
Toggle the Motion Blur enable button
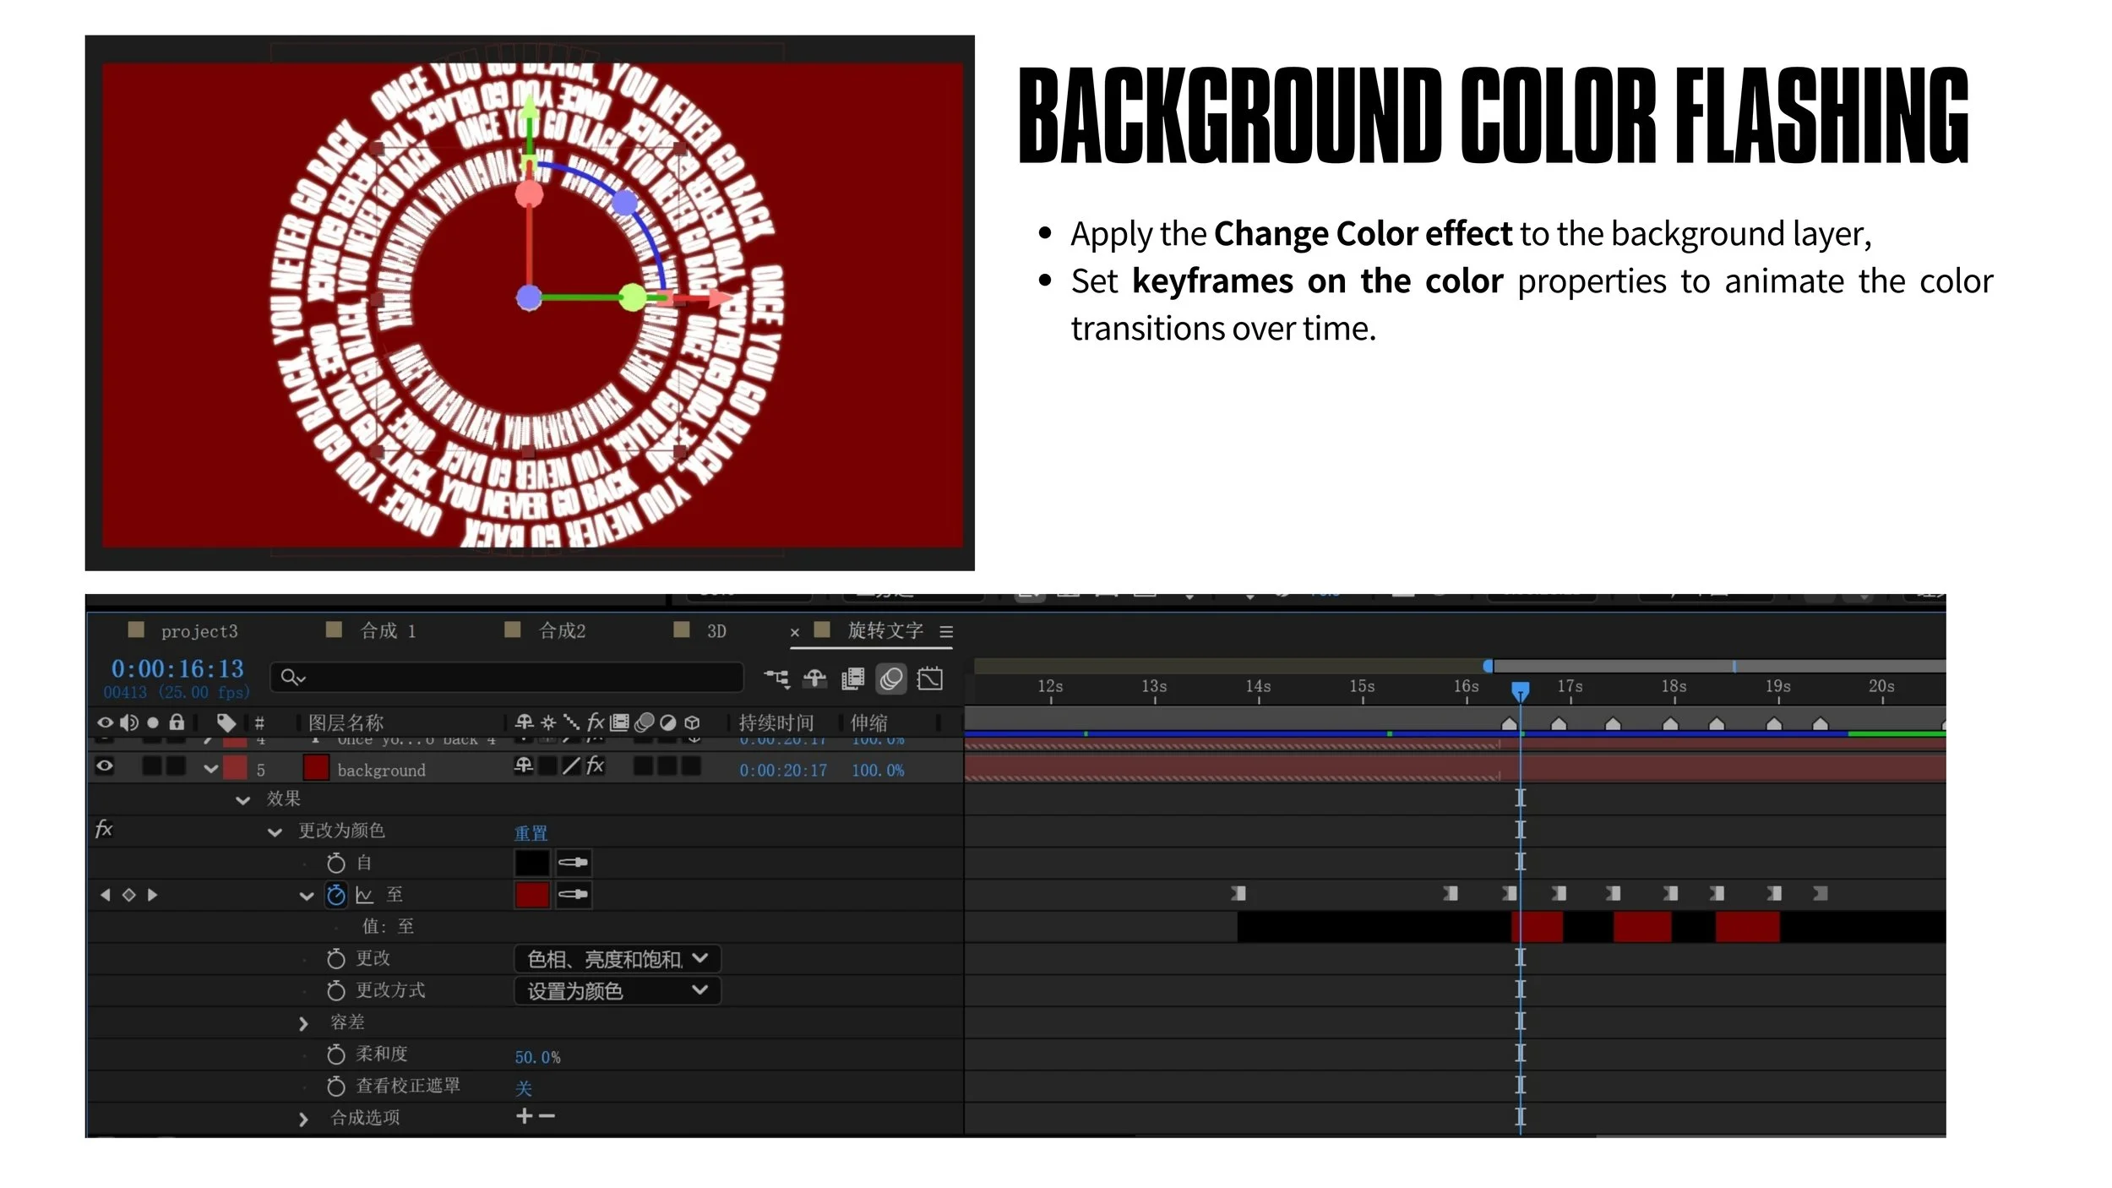click(890, 678)
